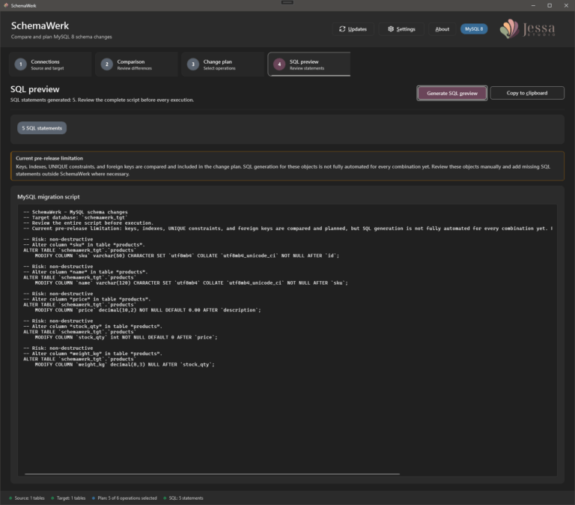
Task: Click 'Alter column "weight_kg"' comment line
Action: (93, 354)
